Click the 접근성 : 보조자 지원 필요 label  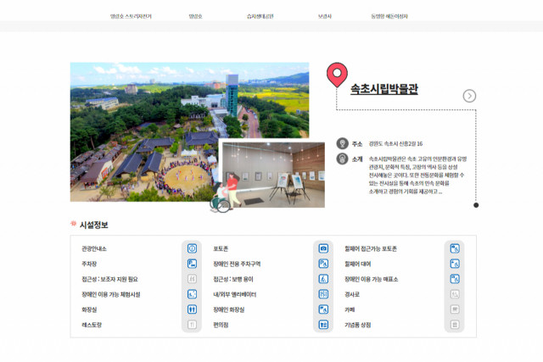(x=109, y=279)
